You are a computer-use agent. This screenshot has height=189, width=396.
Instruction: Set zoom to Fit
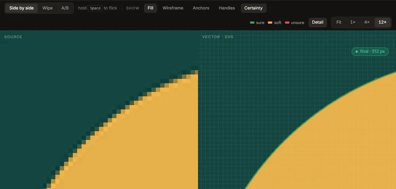click(x=339, y=22)
